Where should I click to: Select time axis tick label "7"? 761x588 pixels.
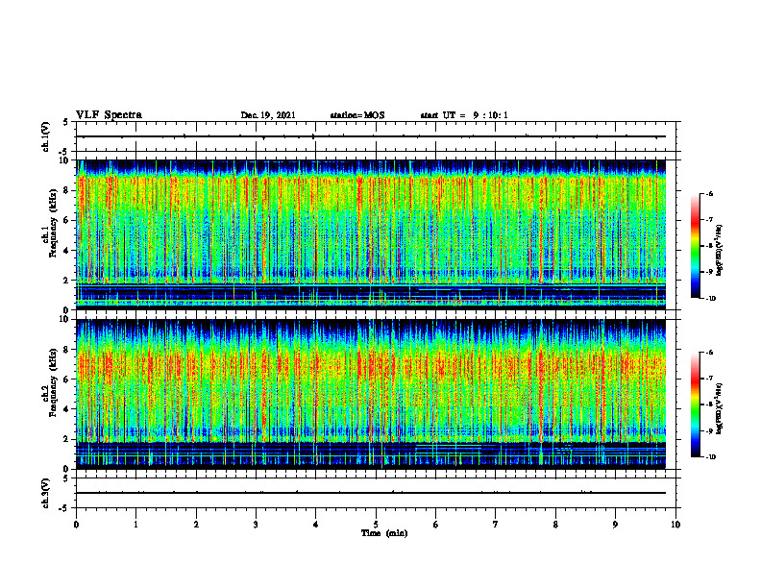[x=496, y=525]
